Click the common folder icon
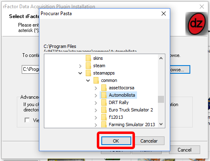 point(96,80)
